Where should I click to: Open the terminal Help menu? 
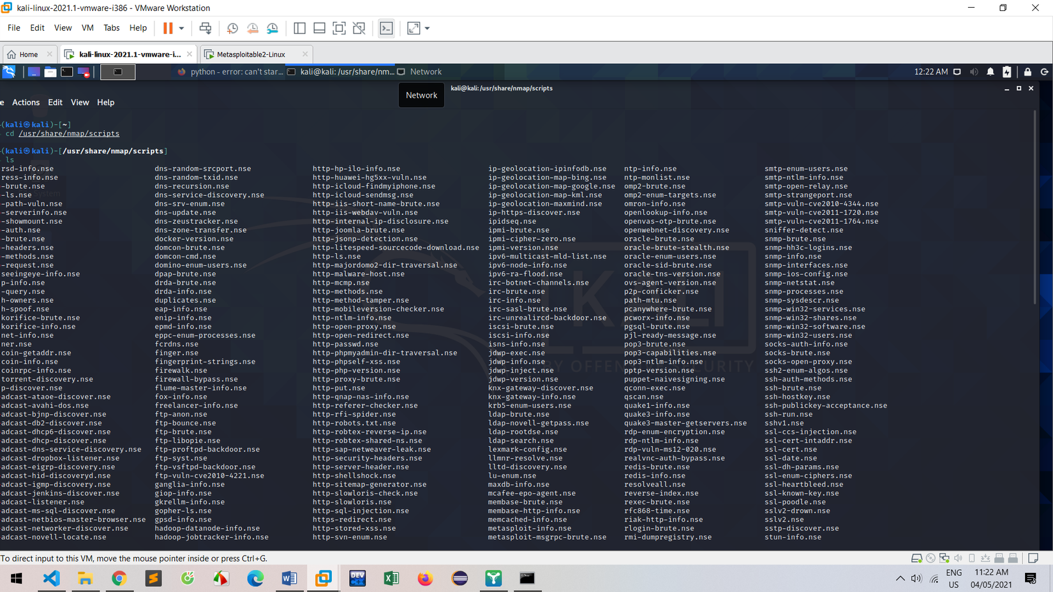[x=106, y=102]
